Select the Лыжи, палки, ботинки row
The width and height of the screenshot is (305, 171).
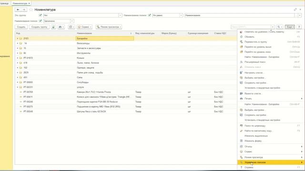(x=126, y=63)
